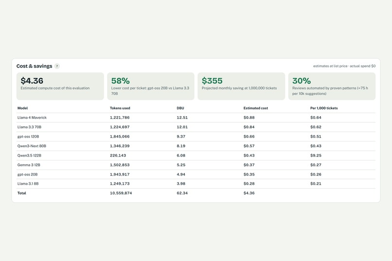Click the 62.34 total DBU value
This screenshot has width=392, height=261.
[x=182, y=193]
